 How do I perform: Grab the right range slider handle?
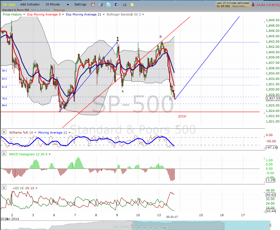[x=270, y=225]
